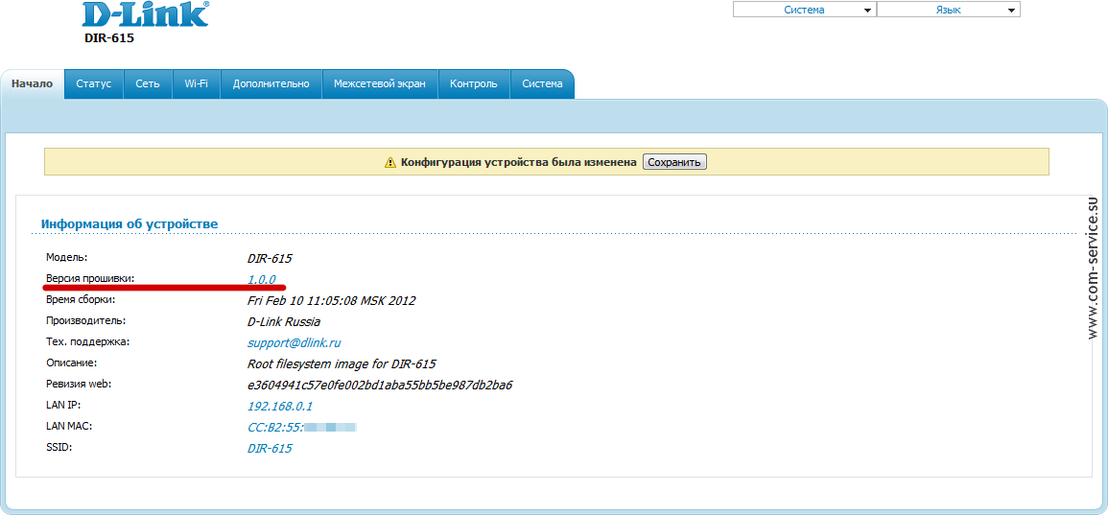Open the Статус tab

[94, 83]
